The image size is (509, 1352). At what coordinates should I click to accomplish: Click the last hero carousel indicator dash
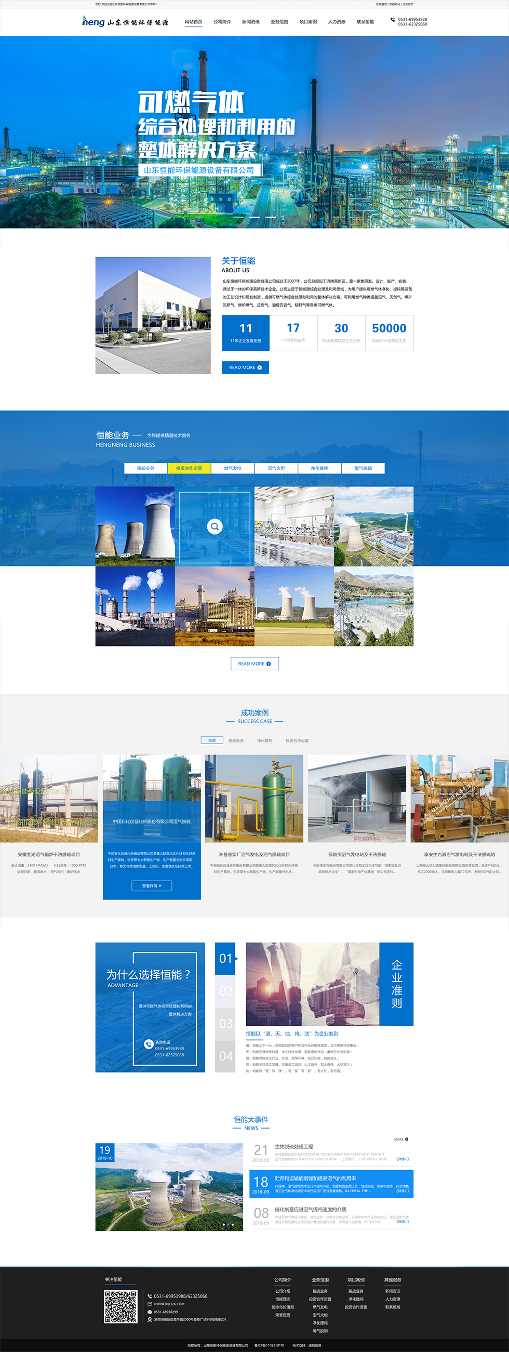(x=271, y=217)
